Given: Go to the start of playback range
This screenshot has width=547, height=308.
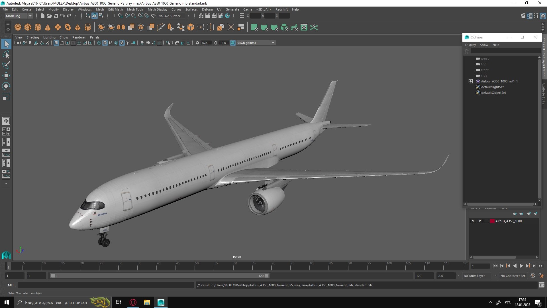Looking at the screenshot, I should point(495,266).
